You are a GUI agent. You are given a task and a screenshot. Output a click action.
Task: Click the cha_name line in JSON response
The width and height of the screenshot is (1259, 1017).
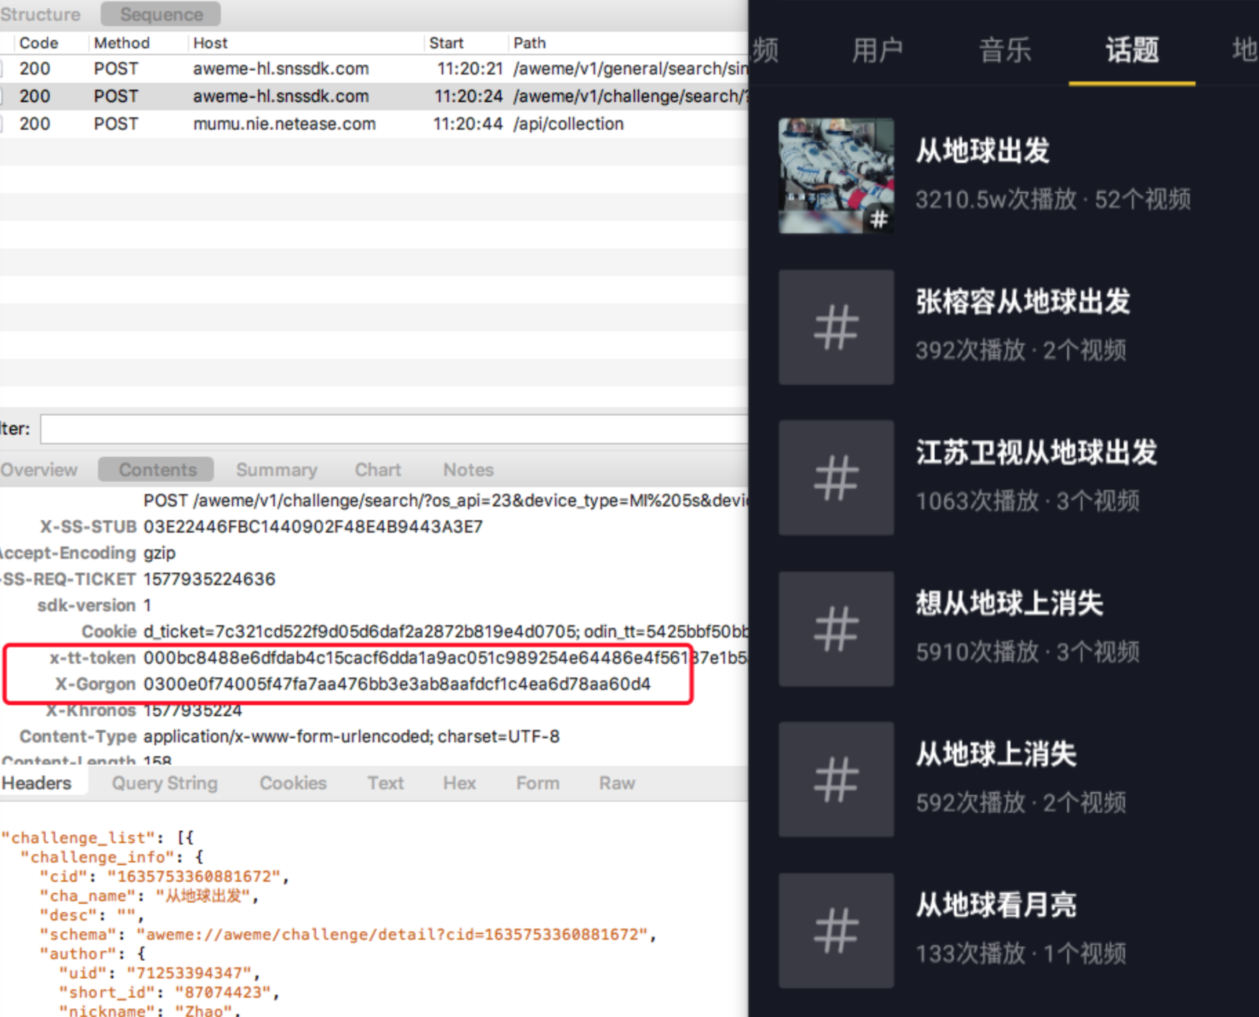148,896
